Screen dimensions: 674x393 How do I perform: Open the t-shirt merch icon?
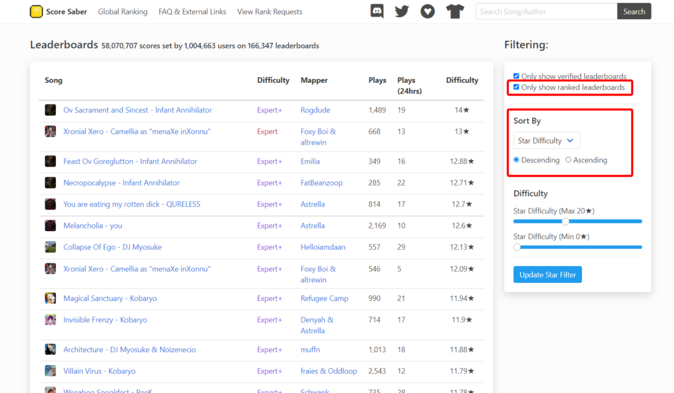455,11
